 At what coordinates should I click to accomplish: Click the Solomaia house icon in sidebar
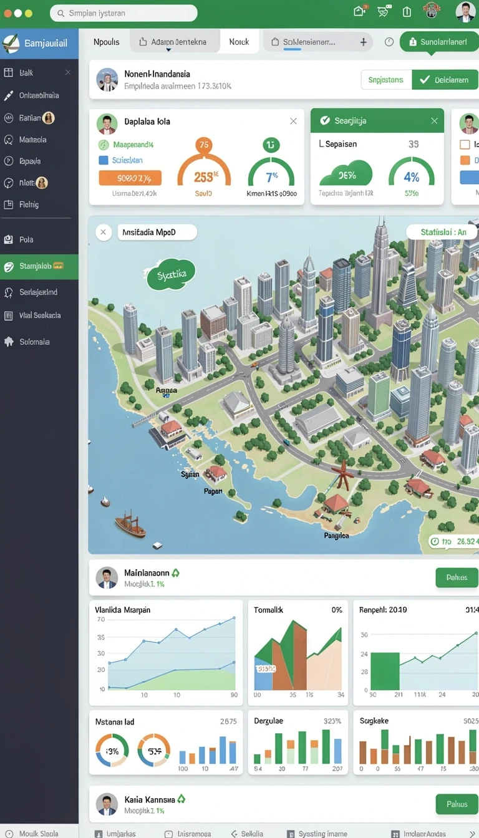click(x=9, y=342)
